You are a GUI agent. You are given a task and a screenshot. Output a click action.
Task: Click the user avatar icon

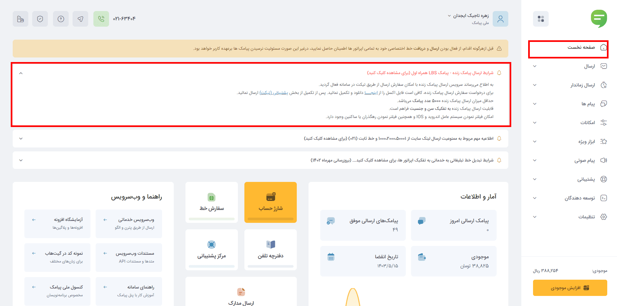coord(500,19)
